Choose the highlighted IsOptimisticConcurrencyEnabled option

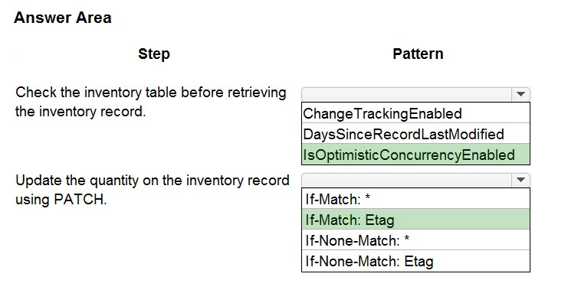tap(415, 155)
